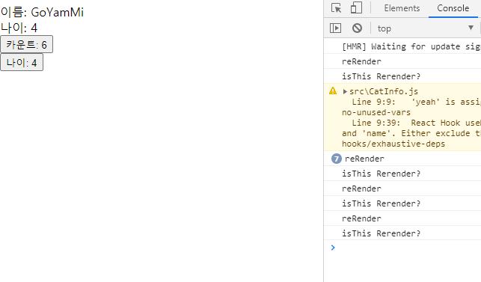
Task: Switch to the Console tab
Action: pos(453,8)
